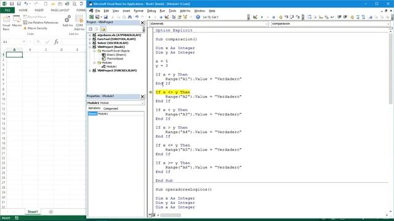Click cell A1 in Excel worksheet
The image size is (394, 221).
click(14, 55)
